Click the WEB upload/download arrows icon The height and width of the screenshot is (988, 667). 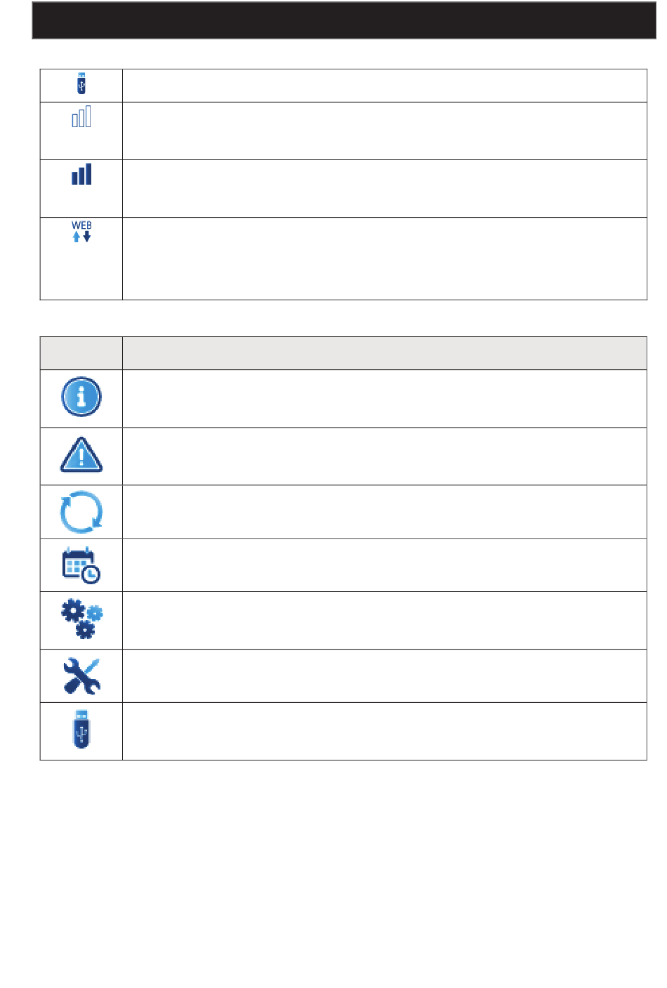(81, 232)
